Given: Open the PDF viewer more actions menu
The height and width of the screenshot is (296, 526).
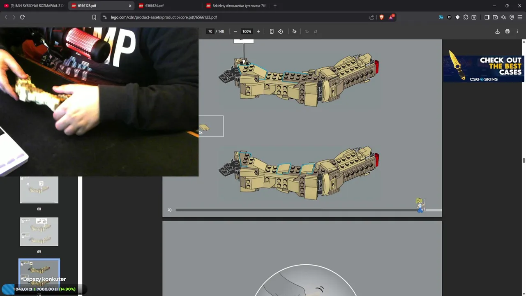Looking at the screenshot, I should [517, 31].
